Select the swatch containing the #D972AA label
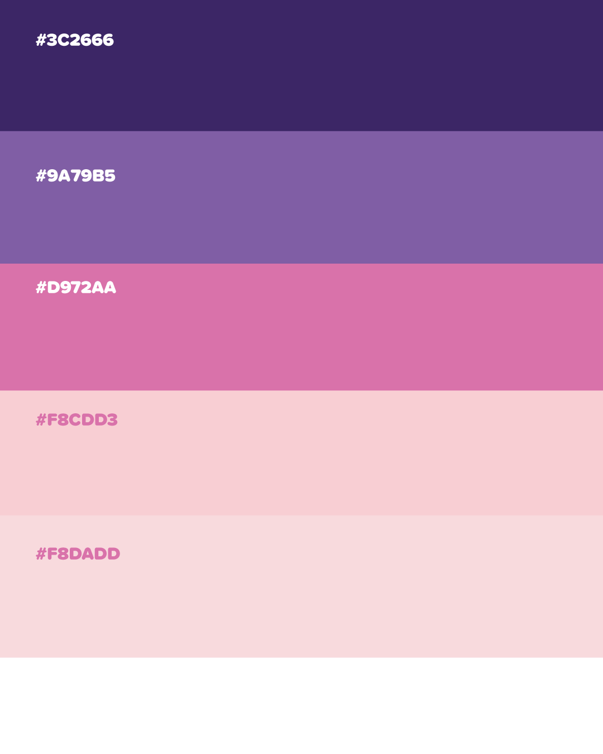This screenshot has height=754, width=603. point(301,327)
